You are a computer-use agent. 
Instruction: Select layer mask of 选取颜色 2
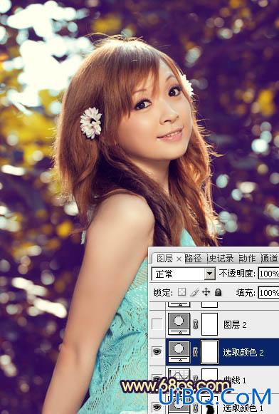point(210,351)
